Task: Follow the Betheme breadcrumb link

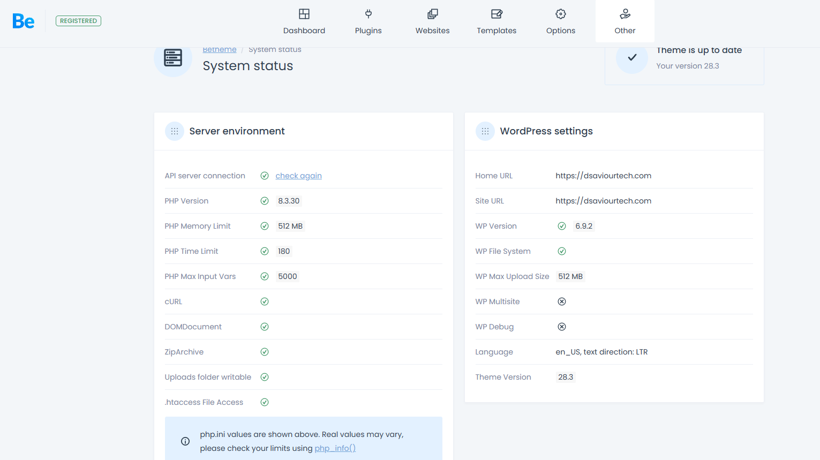Action: [x=220, y=50]
